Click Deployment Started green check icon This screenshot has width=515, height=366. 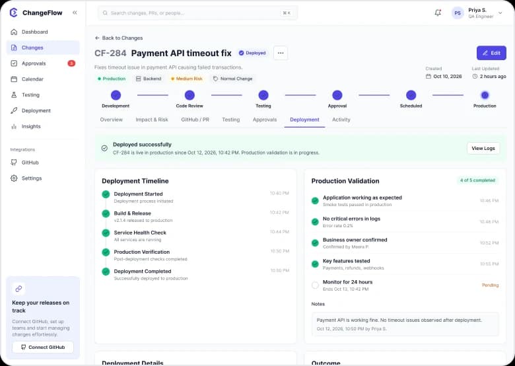[106, 194]
